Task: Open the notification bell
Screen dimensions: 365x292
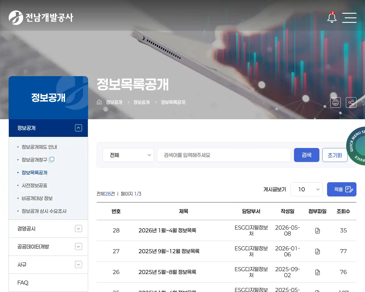Action: tap(332, 17)
